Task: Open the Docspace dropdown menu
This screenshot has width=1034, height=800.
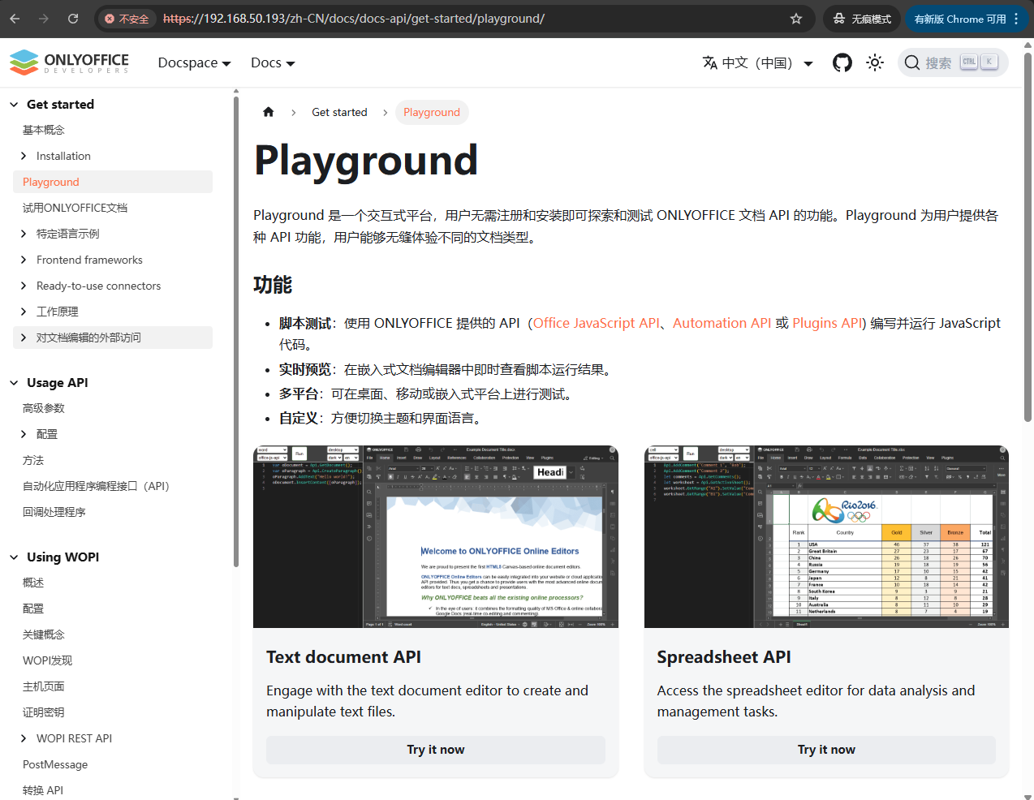Action: tap(194, 62)
